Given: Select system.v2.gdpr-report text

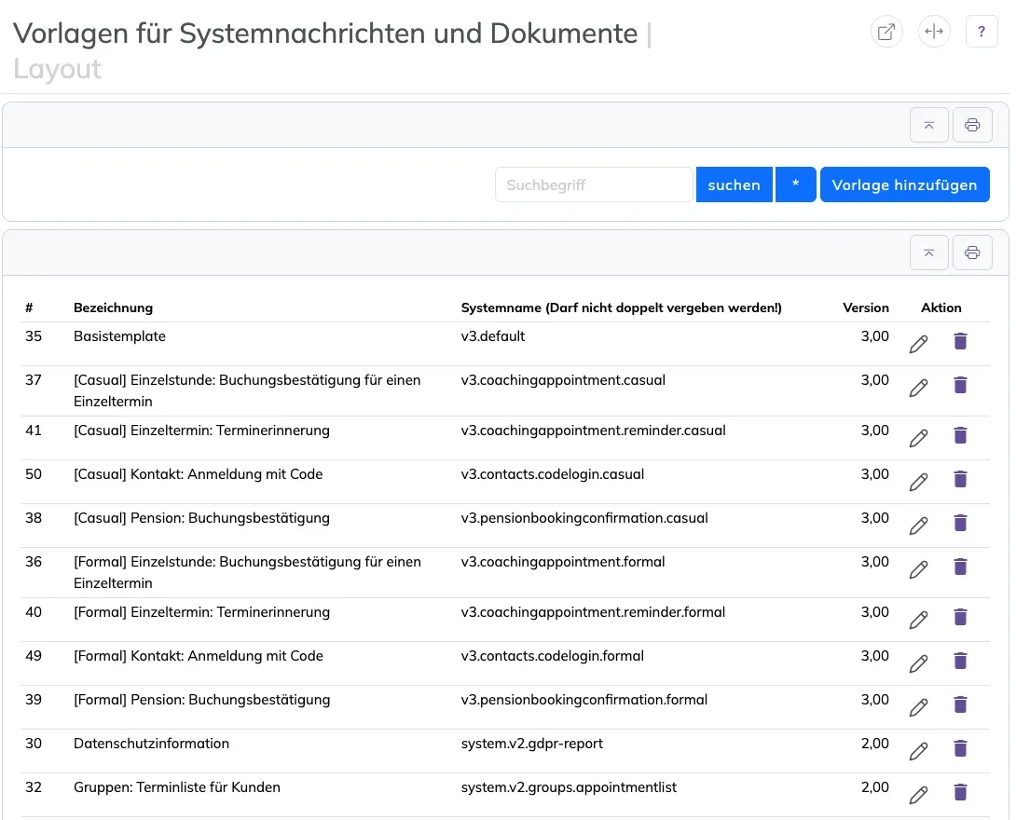Looking at the screenshot, I should pyautogui.click(x=532, y=744).
